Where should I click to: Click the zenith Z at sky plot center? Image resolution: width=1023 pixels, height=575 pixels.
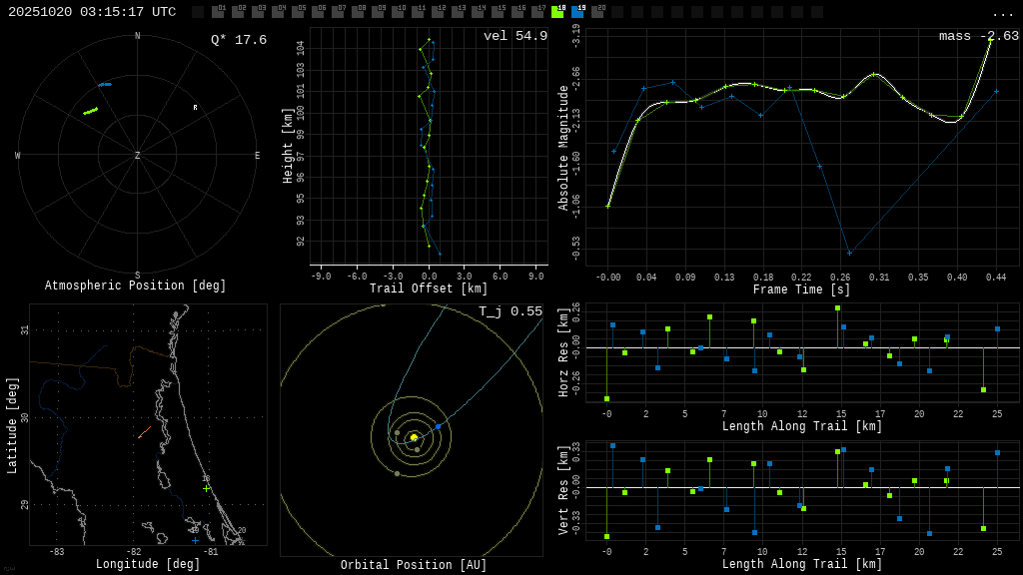click(138, 156)
